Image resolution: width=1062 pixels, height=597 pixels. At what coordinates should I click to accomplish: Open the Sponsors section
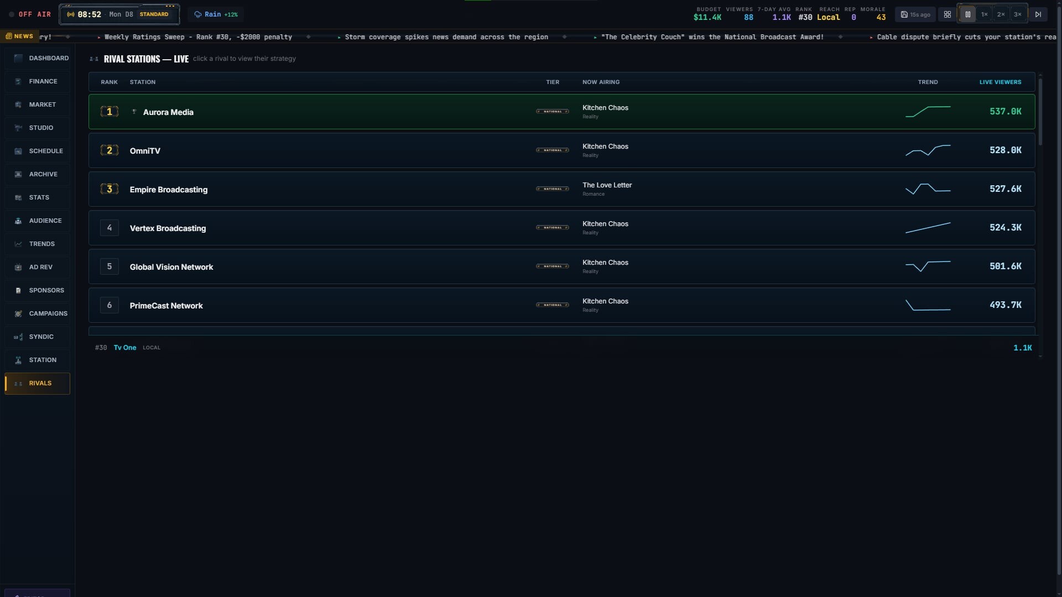[38, 290]
